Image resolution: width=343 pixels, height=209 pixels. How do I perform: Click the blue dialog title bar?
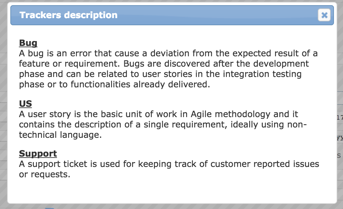(x=172, y=15)
